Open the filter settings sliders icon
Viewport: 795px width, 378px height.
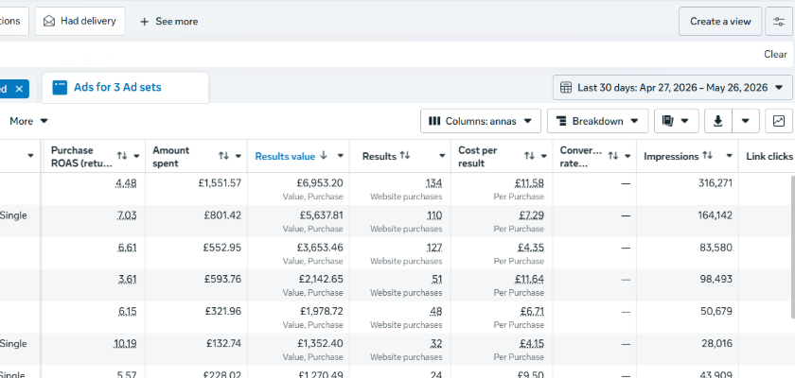point(778,21)
